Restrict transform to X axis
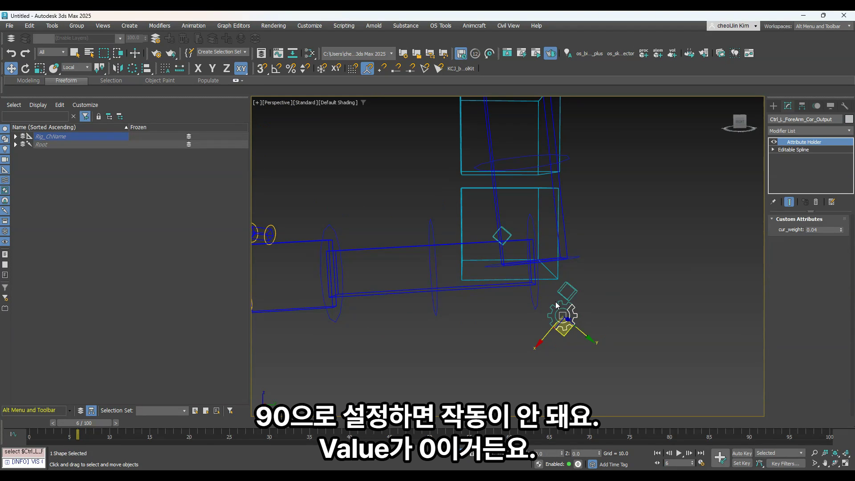 coord(198,69)
